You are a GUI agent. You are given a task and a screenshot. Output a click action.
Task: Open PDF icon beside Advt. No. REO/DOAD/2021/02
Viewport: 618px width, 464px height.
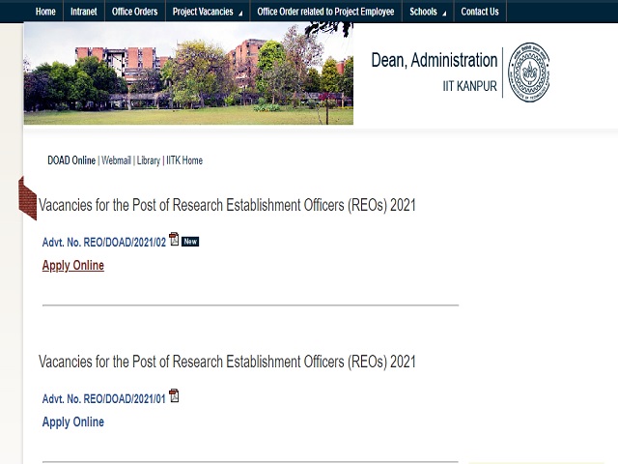point(174,239)
